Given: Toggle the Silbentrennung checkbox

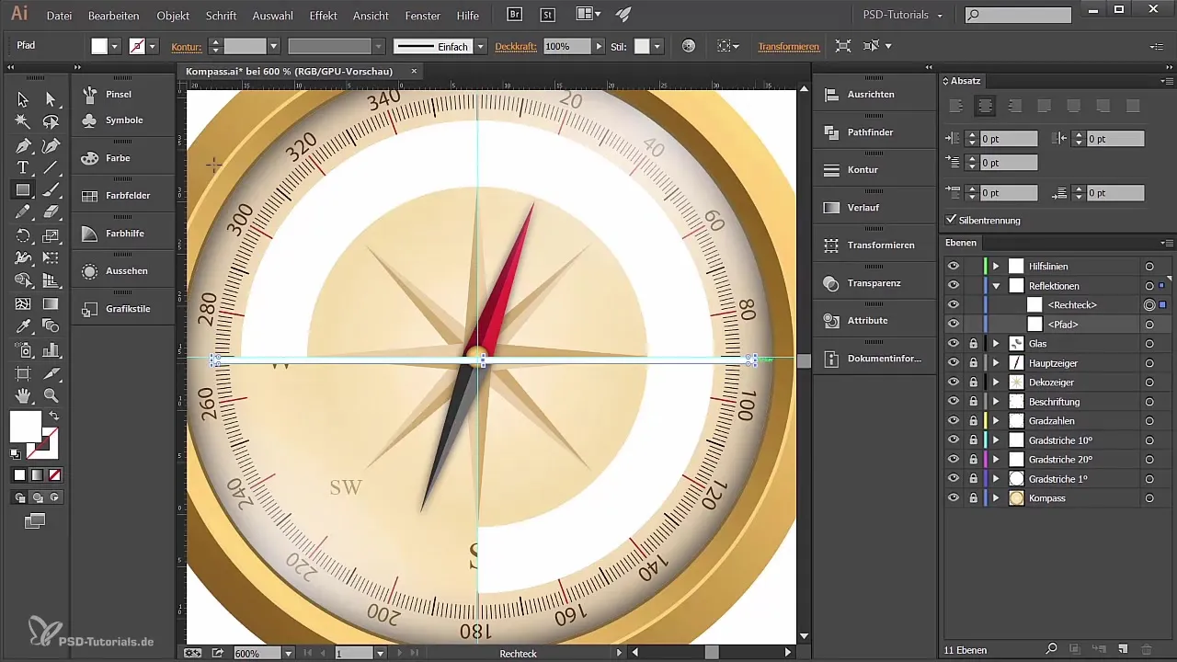Looking at the screenshot, I should 952,221.
